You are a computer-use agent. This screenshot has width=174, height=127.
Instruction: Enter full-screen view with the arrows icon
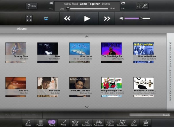(x=29, y=18)
